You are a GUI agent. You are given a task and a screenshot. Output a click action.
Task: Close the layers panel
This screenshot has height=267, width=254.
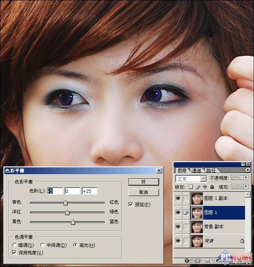coord(248,164)
